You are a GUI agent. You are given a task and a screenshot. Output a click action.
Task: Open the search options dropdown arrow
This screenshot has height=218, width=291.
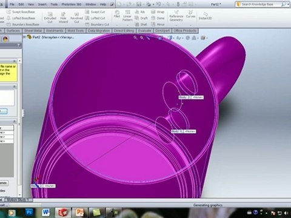click(288, 4)
